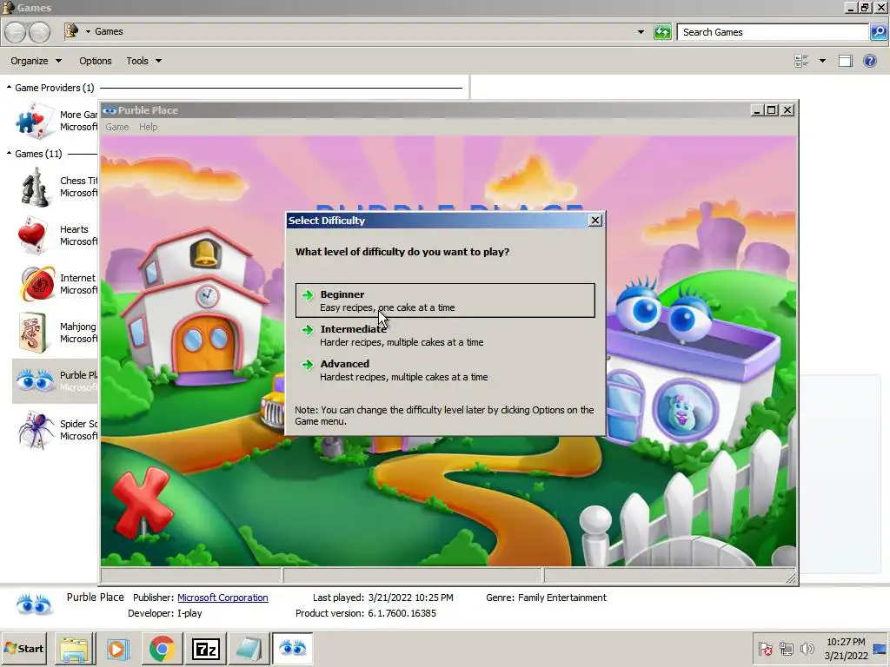Viewport: 890px width, 667px height.
Task: Click the taskbar clock showing 10:27 PM
Action: [x=846, y=648]
